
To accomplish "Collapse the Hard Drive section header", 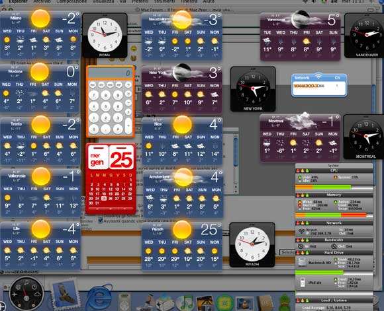I will [334, 253].
